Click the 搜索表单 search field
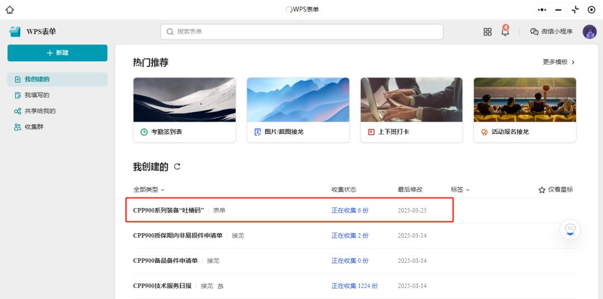Screen dimensions: 603x299 pyautogui.click(x=301, y=32)
